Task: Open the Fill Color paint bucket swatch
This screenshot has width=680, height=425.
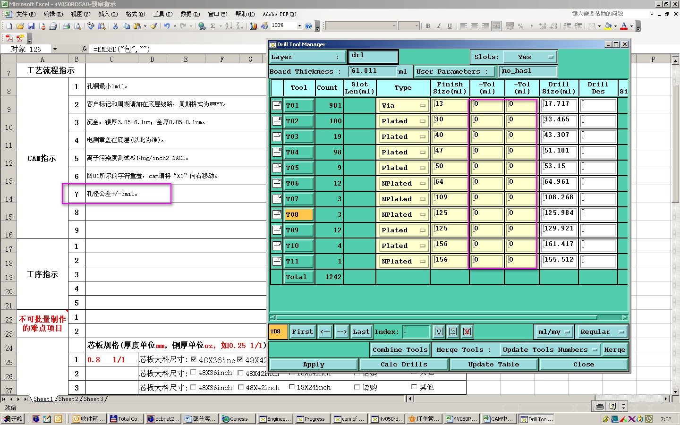Action: point(608,26)
